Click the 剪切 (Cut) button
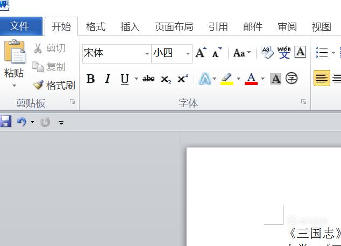The image size is (341, 246). (x=49, y=48)
